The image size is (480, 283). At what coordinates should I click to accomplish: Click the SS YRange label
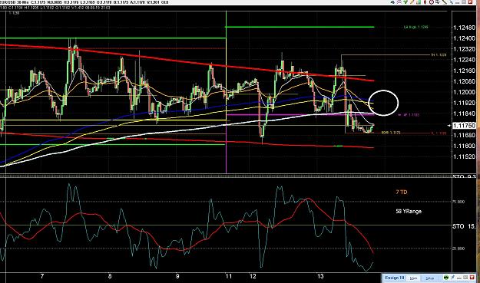(x=409, y=211)
